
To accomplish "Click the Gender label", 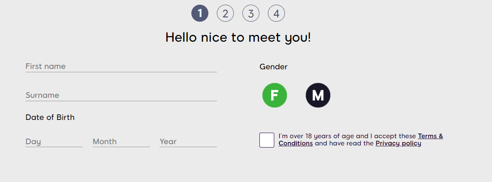I will coord(273,67).
